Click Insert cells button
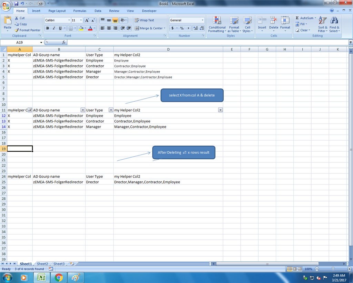The image size is (353, 283). click(262, 24)
